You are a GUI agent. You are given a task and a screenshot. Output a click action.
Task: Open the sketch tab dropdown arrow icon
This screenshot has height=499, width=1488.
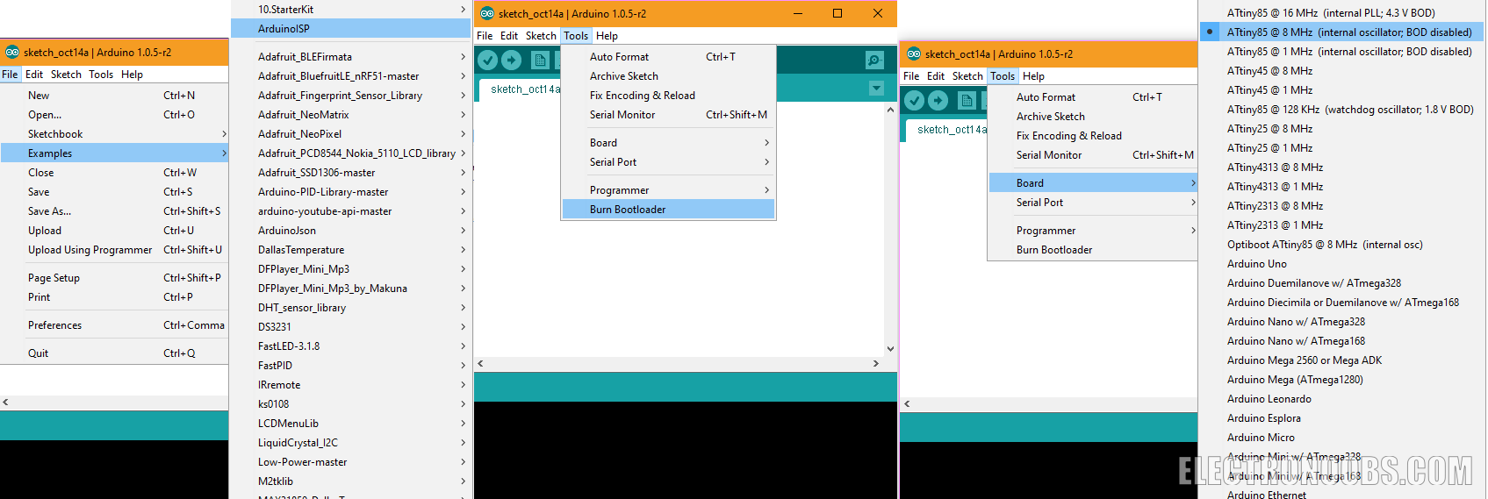pos(876,89)
